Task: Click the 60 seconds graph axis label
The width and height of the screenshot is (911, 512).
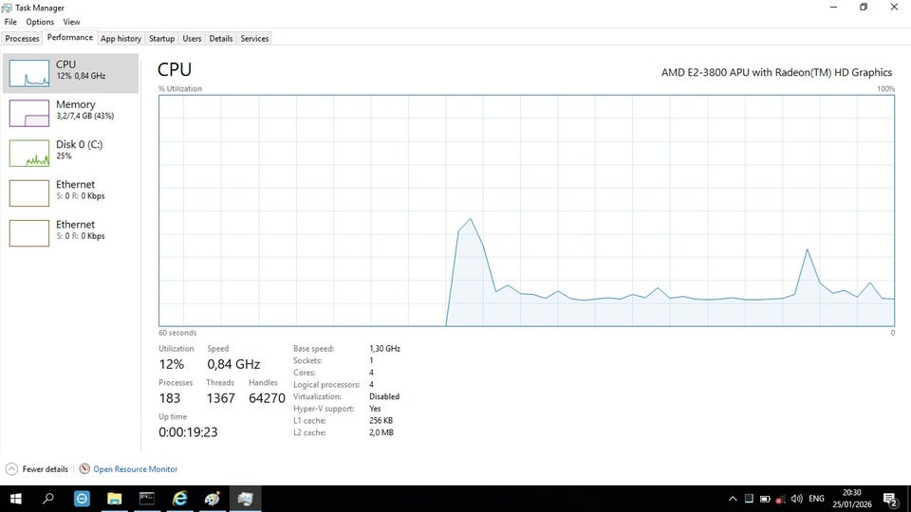Action: (177, 333)
